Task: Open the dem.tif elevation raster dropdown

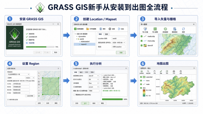Action: (94, 76)
